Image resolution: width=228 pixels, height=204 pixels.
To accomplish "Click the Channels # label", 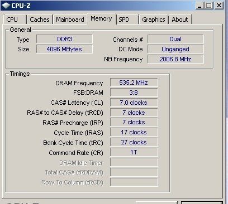I will (127, 40).
